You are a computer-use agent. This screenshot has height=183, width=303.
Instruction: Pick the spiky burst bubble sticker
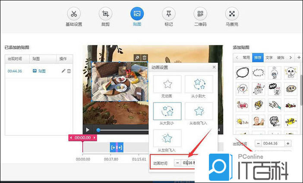(259, 73)
